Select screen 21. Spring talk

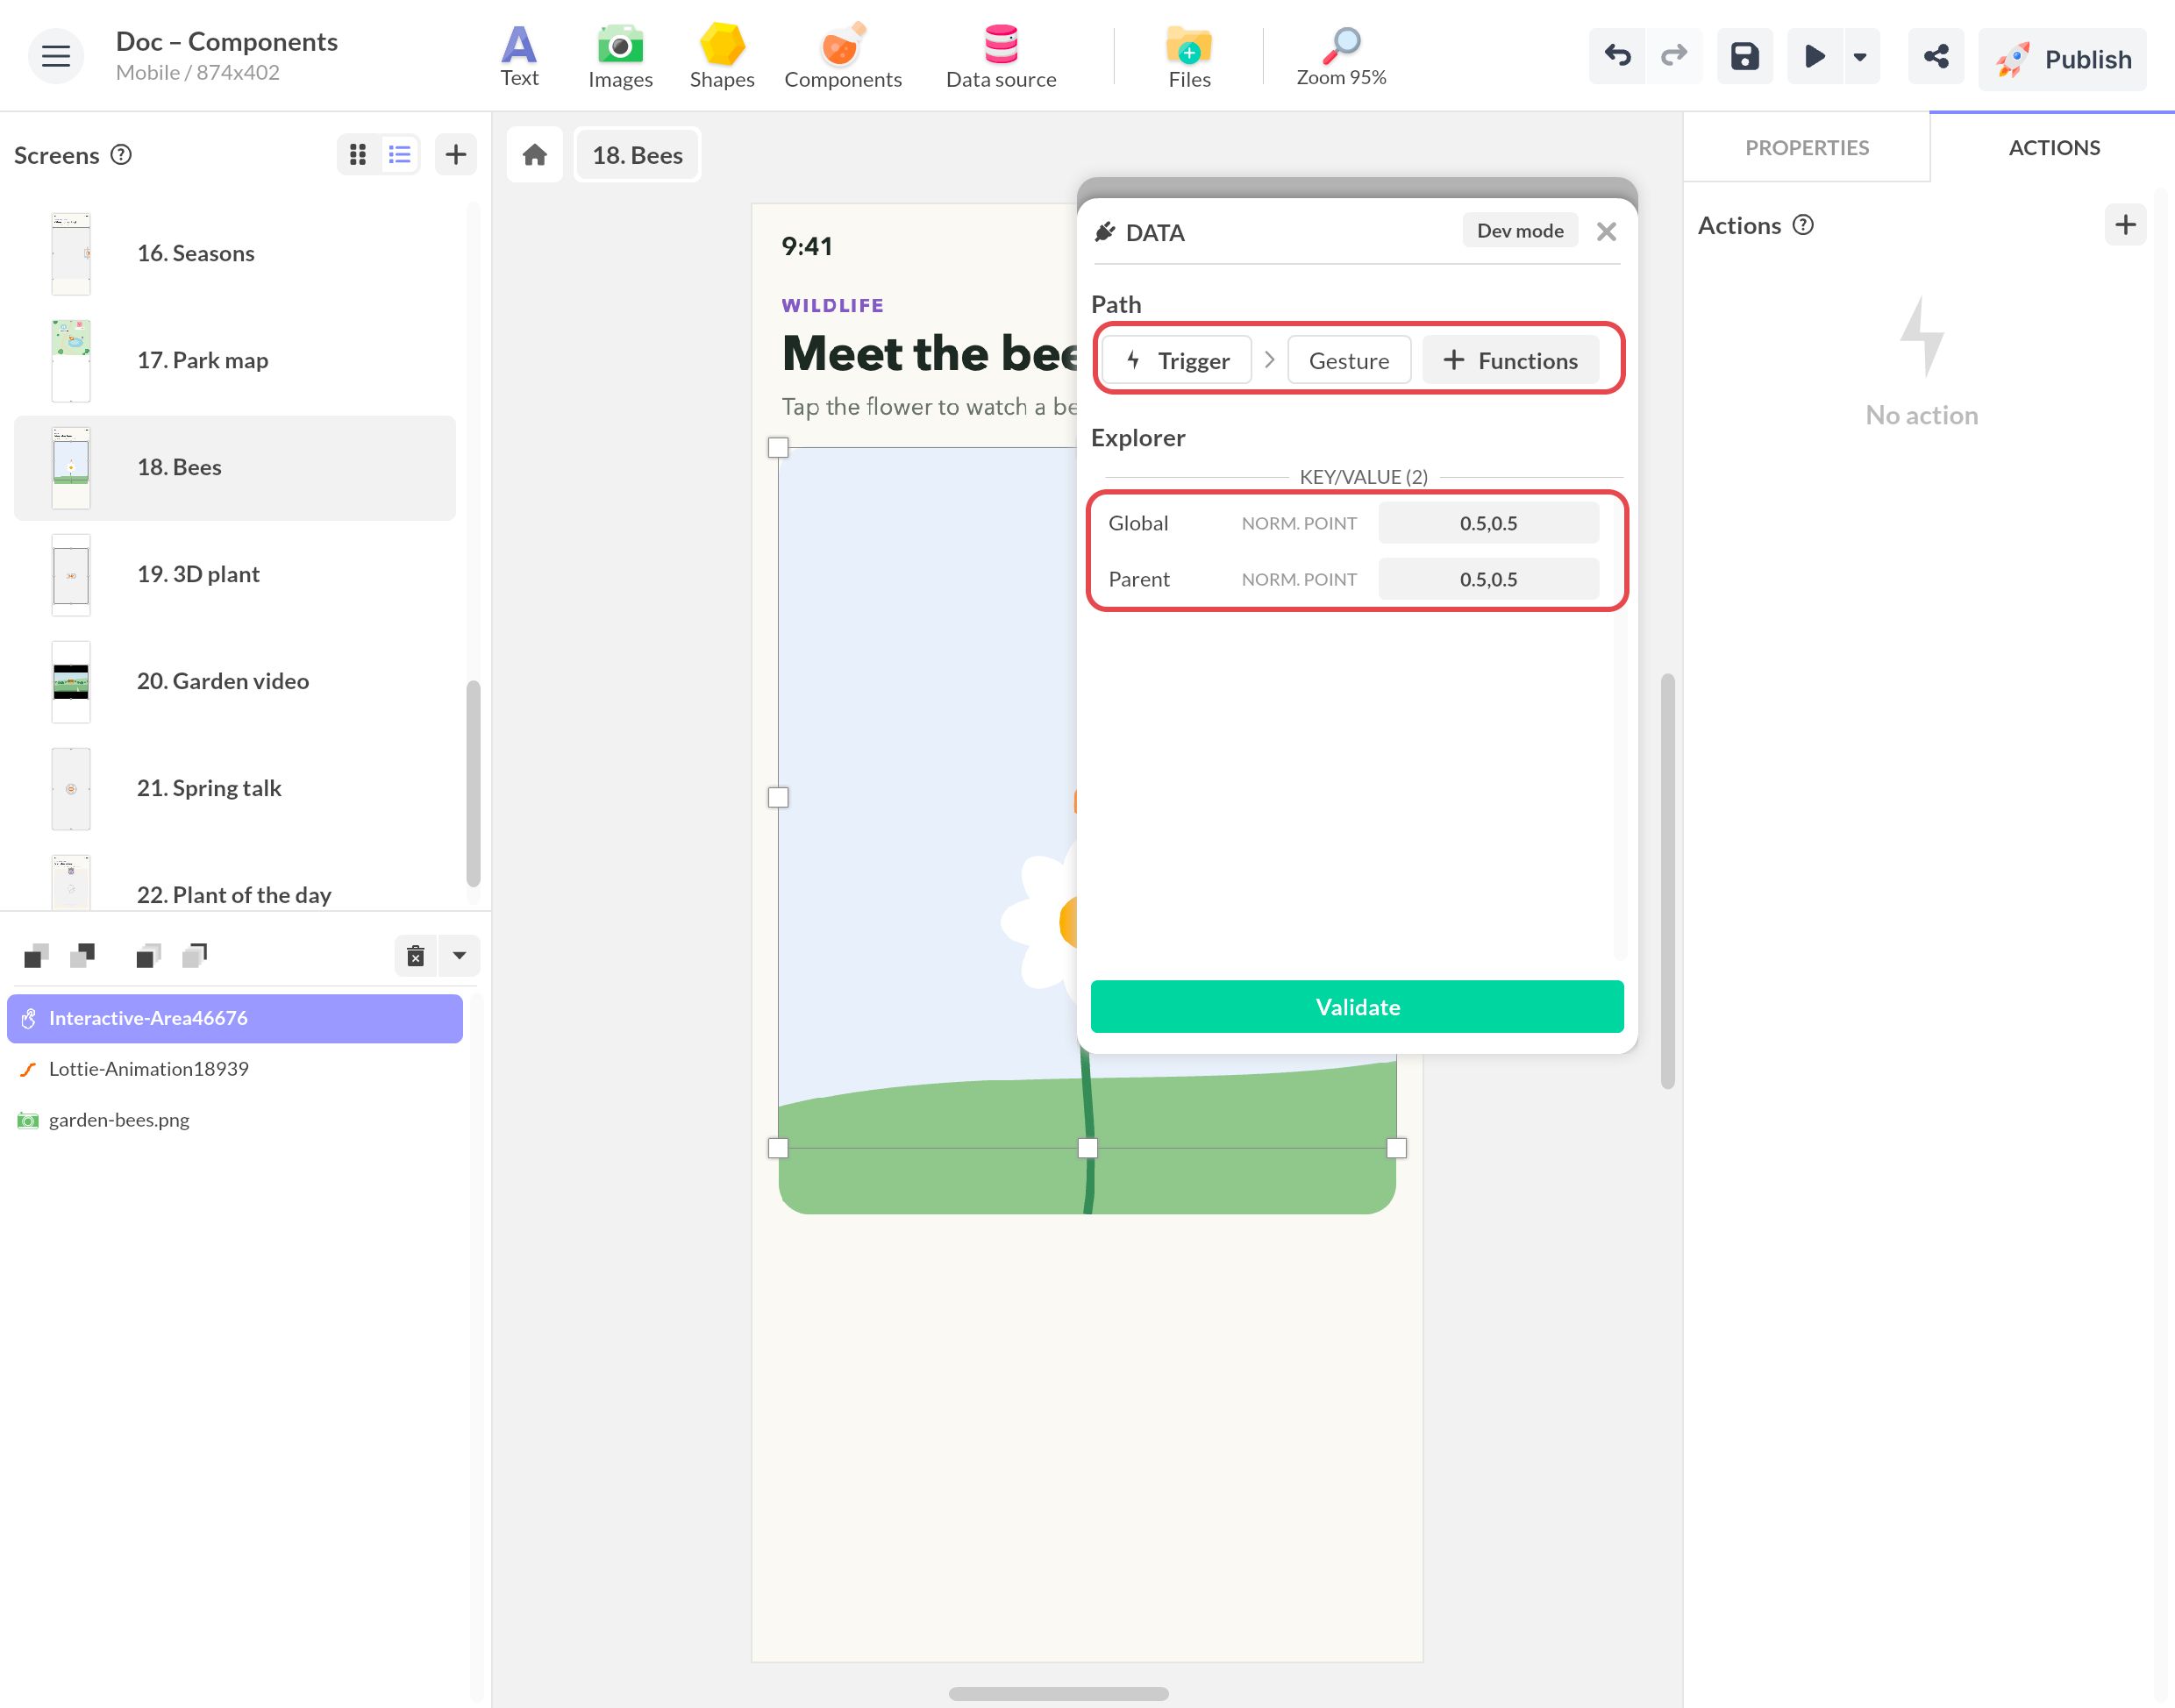(235, 788)
